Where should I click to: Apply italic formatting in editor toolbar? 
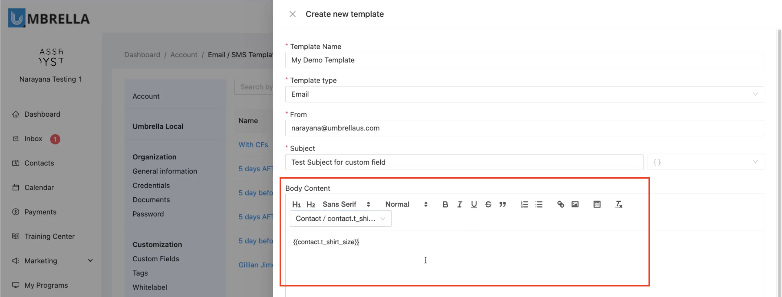click(x=459, y=204)
